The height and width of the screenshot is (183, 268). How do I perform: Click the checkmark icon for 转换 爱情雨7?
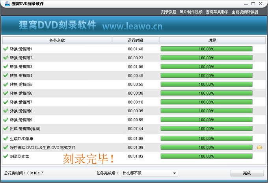tap(6, 102)
